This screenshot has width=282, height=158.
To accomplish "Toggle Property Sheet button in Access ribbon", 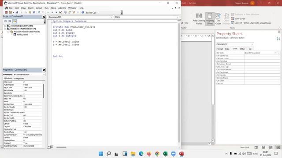I will click(210, 19).
